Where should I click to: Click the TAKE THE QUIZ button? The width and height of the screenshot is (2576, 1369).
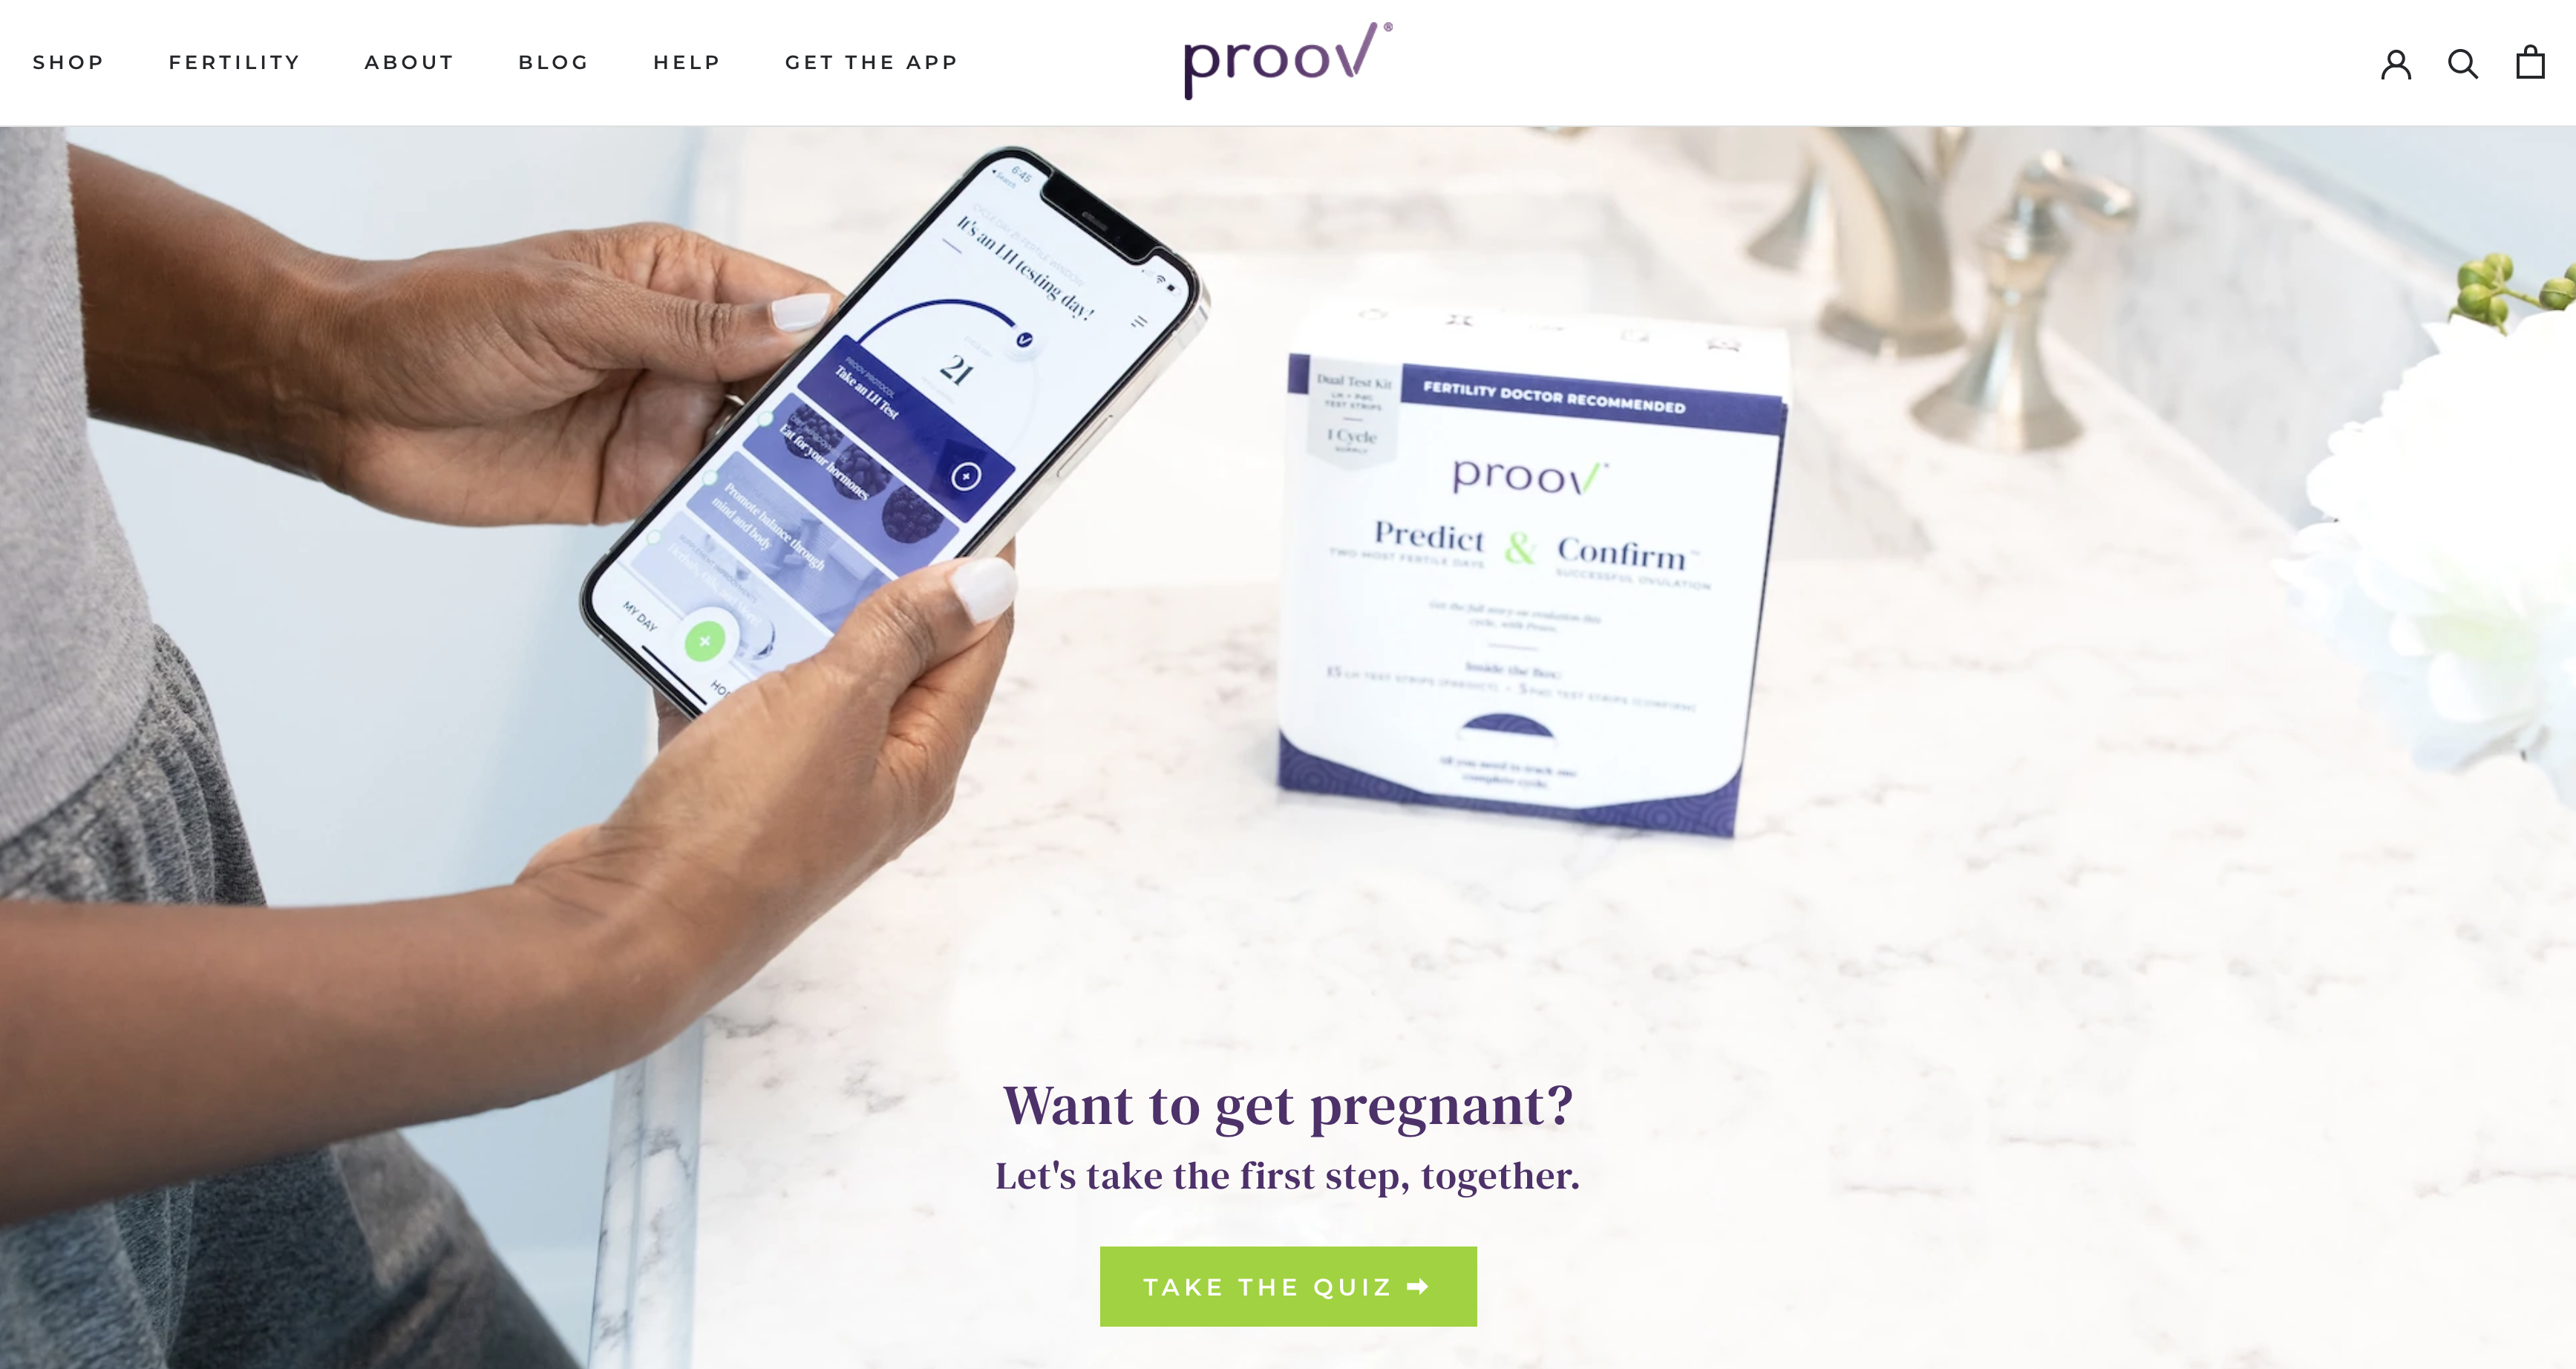click(x=1287, y=1285)
